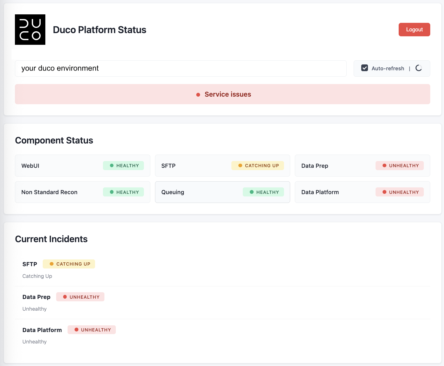
Task: Click the Unhealthy badge in Data Platform card
Action: [400, 192]
